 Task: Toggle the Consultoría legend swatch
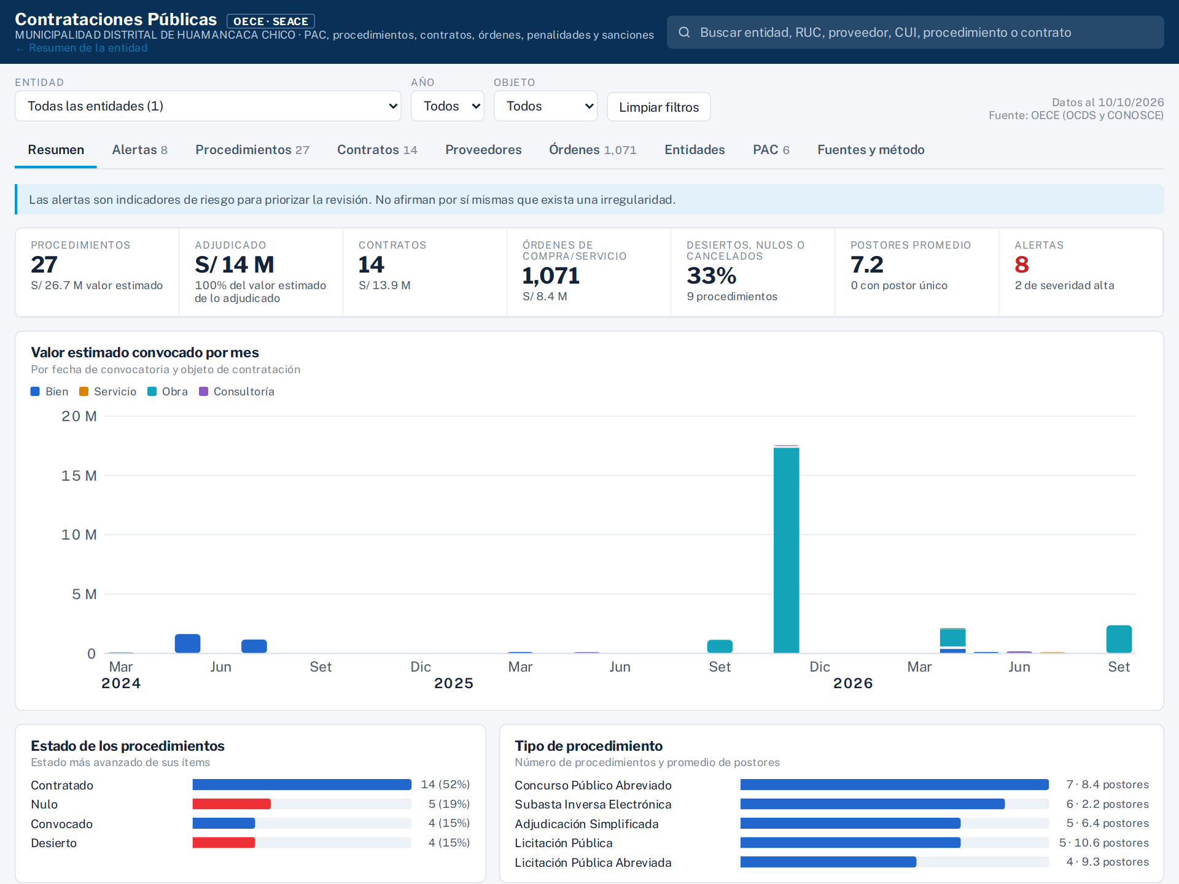[x=204, y=392]
